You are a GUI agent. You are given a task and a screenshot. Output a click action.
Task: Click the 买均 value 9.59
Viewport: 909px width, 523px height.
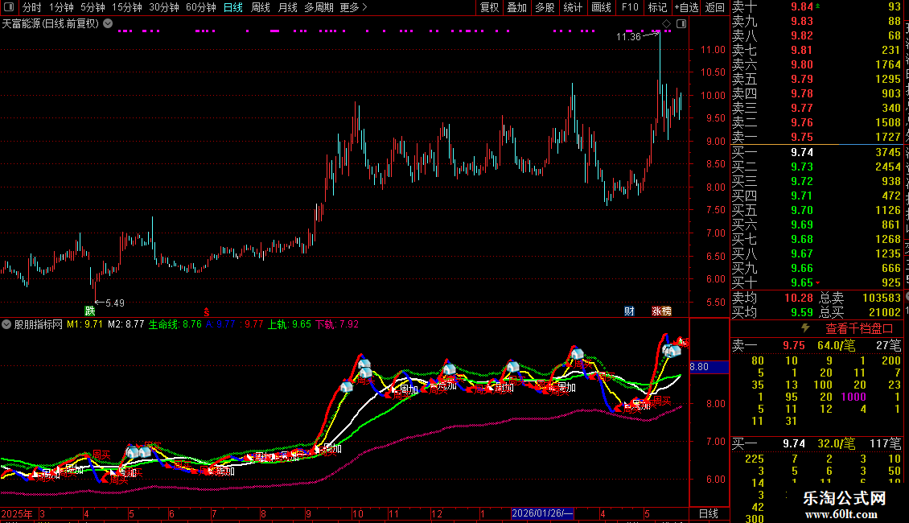(x=802, y=312)
